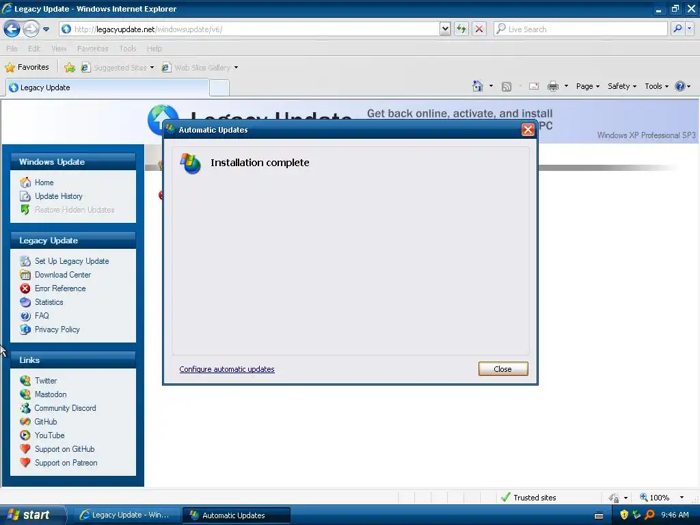The image size is (700, 525).
Task: Click the Support on GitHub heart icon
Action: 25,450
